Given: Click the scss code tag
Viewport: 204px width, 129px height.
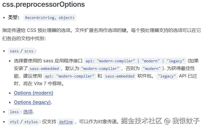Looking at the screenshot, I should [29, 51].
